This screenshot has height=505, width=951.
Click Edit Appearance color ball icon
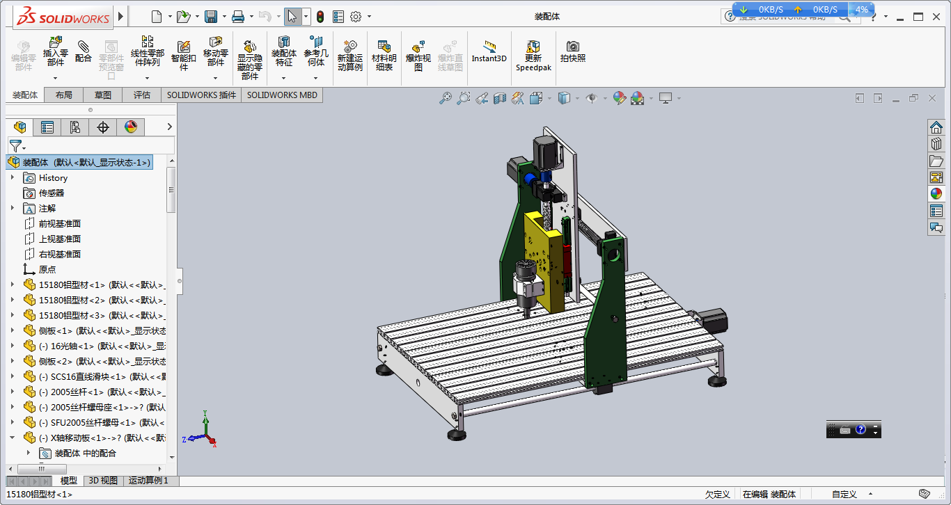point(619,99)
